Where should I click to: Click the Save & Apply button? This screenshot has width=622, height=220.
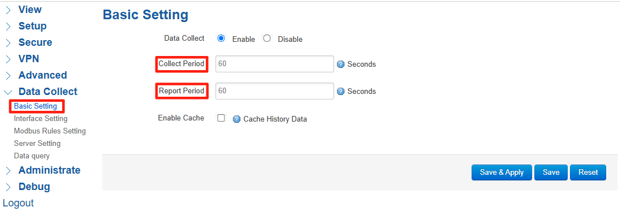pos(502,172)
